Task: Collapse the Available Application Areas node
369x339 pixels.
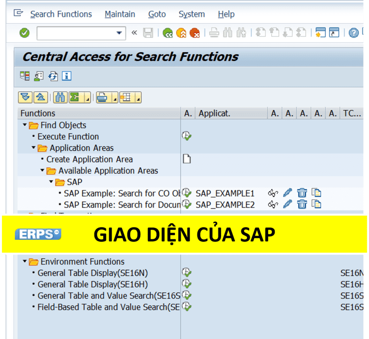Action: [x=42, y=171]
